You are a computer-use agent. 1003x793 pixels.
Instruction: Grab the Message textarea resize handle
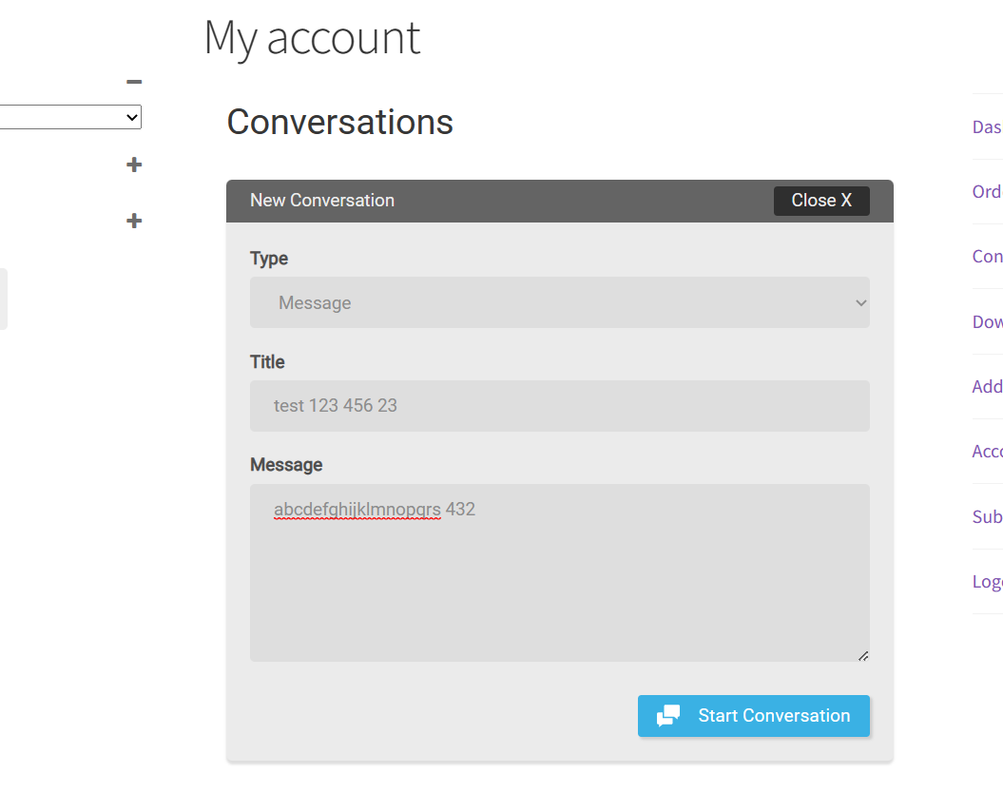(x=862, y=655)
